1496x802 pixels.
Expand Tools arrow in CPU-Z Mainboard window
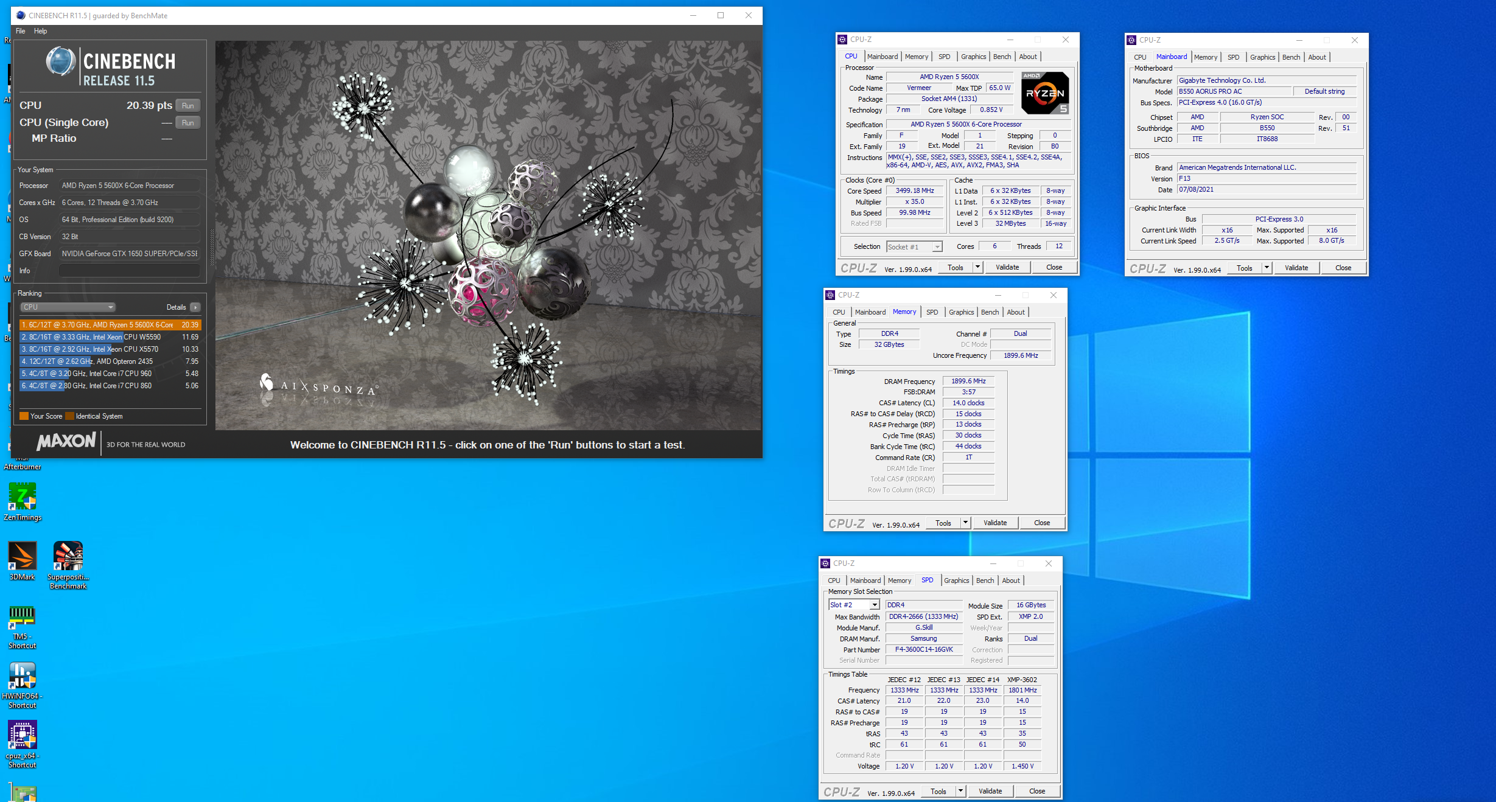pos(1267,268)
